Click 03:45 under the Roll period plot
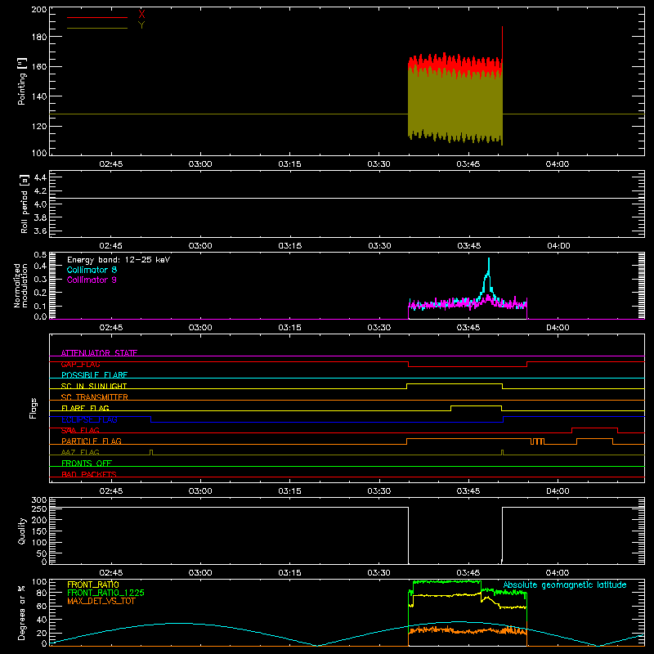The width and height of the screenshot is (654, 654). pos(468,246)
